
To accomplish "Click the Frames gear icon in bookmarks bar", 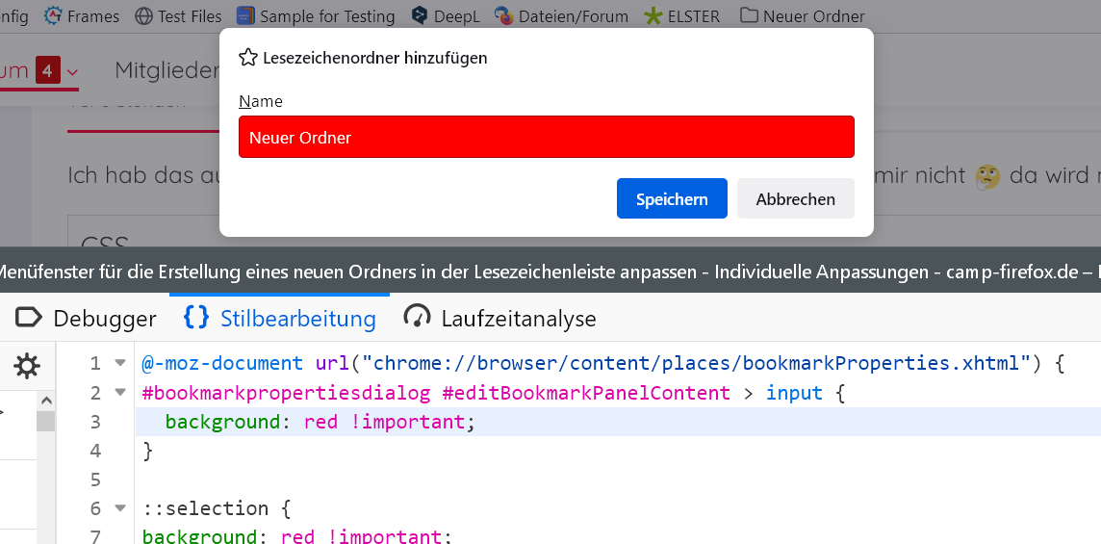I will [53, 15].
